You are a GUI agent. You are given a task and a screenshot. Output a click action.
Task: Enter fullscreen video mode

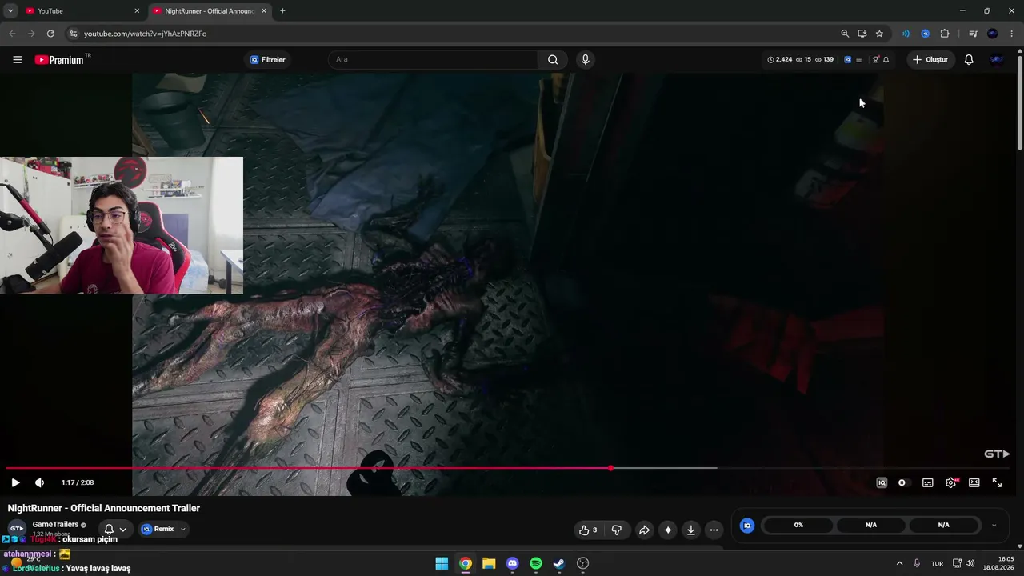pos(998,482)
